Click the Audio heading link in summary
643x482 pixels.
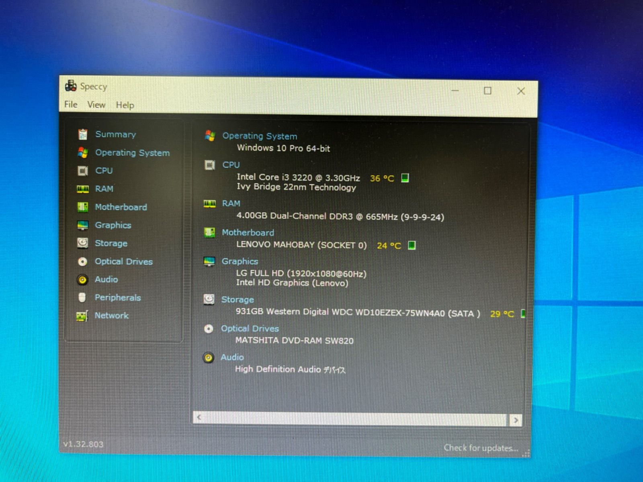pos(232,357)
